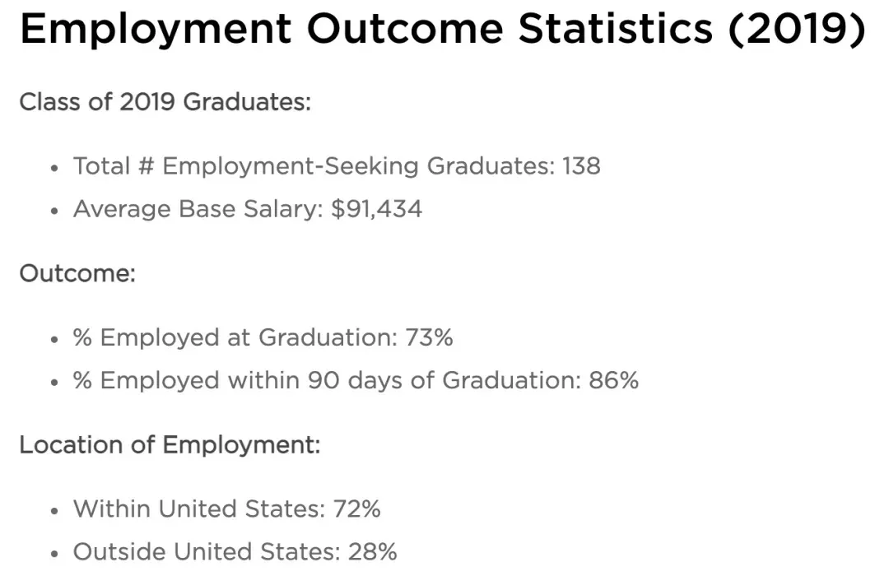
Task: Click the "Location of Employment:" subheading
Action: coord(170,444)
